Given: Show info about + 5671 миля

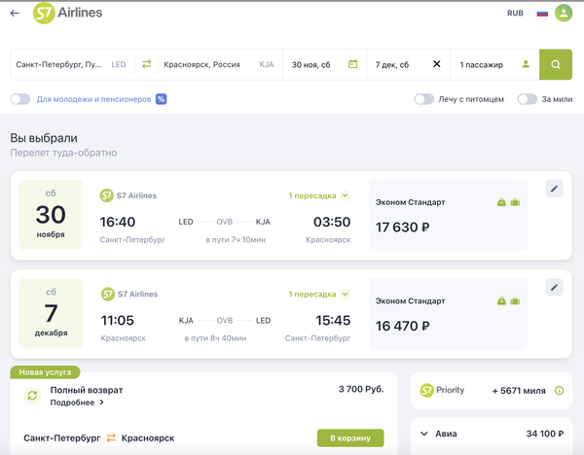Looking at the screenshot, I should [559, 390].
